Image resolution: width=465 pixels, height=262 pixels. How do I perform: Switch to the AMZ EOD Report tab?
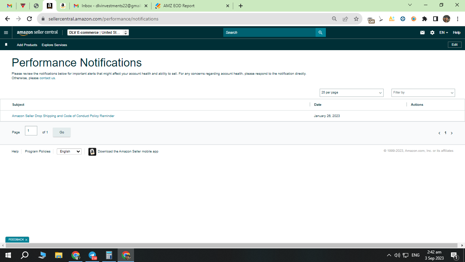click(192, 6)
